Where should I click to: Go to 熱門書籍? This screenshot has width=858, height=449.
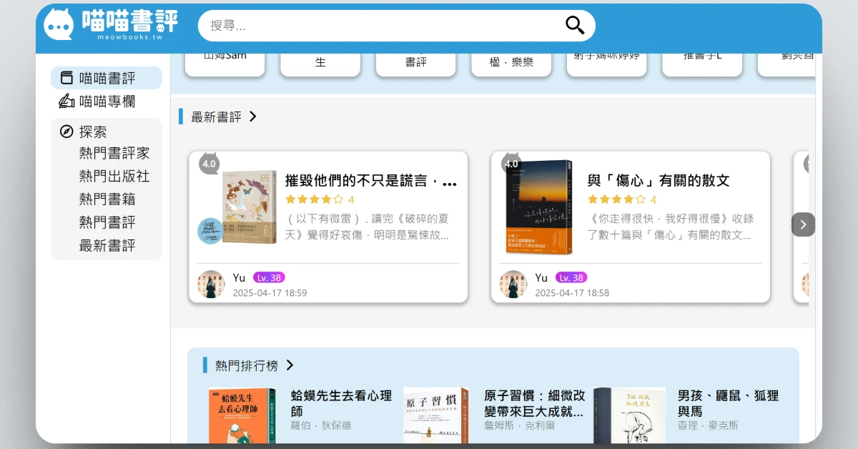click(x=107, y=199)
